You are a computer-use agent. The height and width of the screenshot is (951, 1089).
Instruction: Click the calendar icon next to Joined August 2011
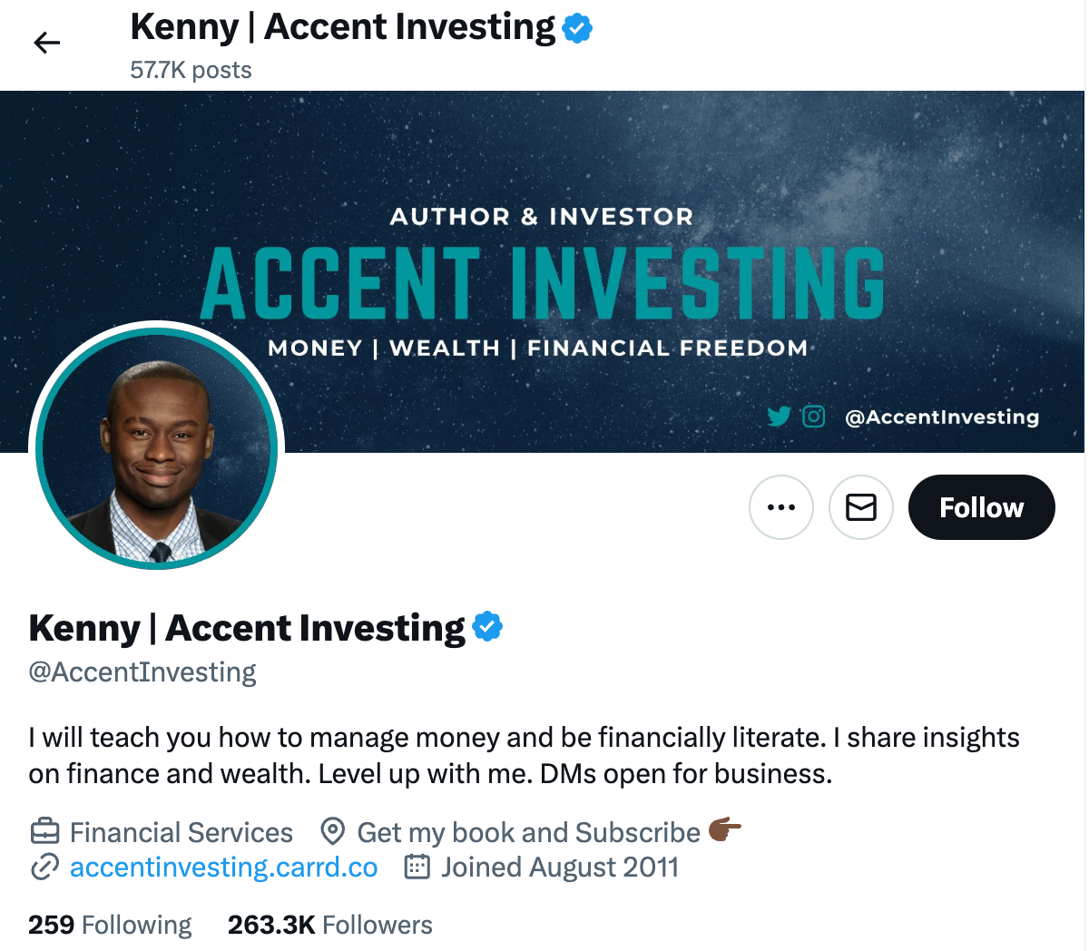click(x=416, y=868)
